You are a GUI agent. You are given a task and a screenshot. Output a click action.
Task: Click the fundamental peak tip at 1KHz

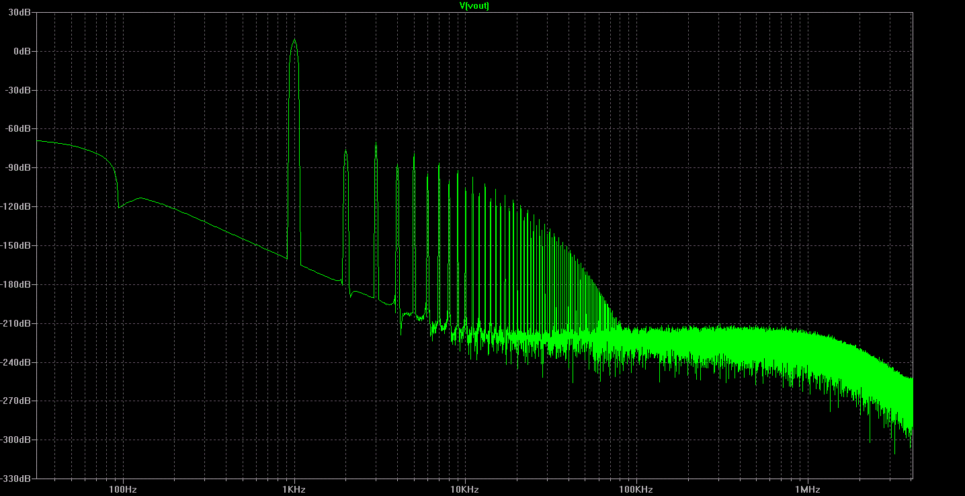(294, 40)
